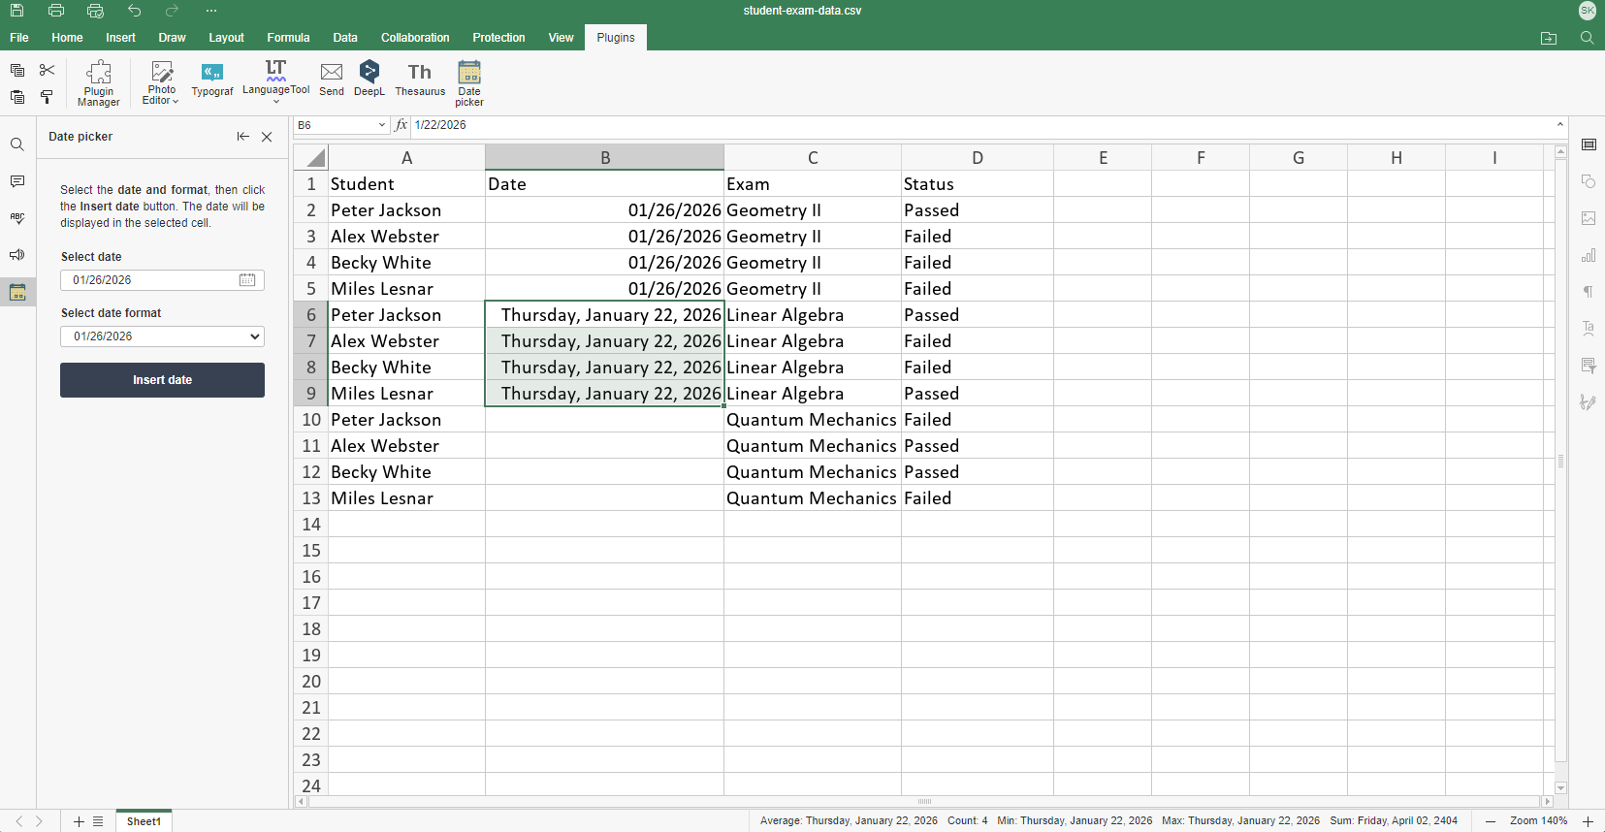Open calendar popup in Select date field
Screen dimensions: 1605x832
[247, 280]
